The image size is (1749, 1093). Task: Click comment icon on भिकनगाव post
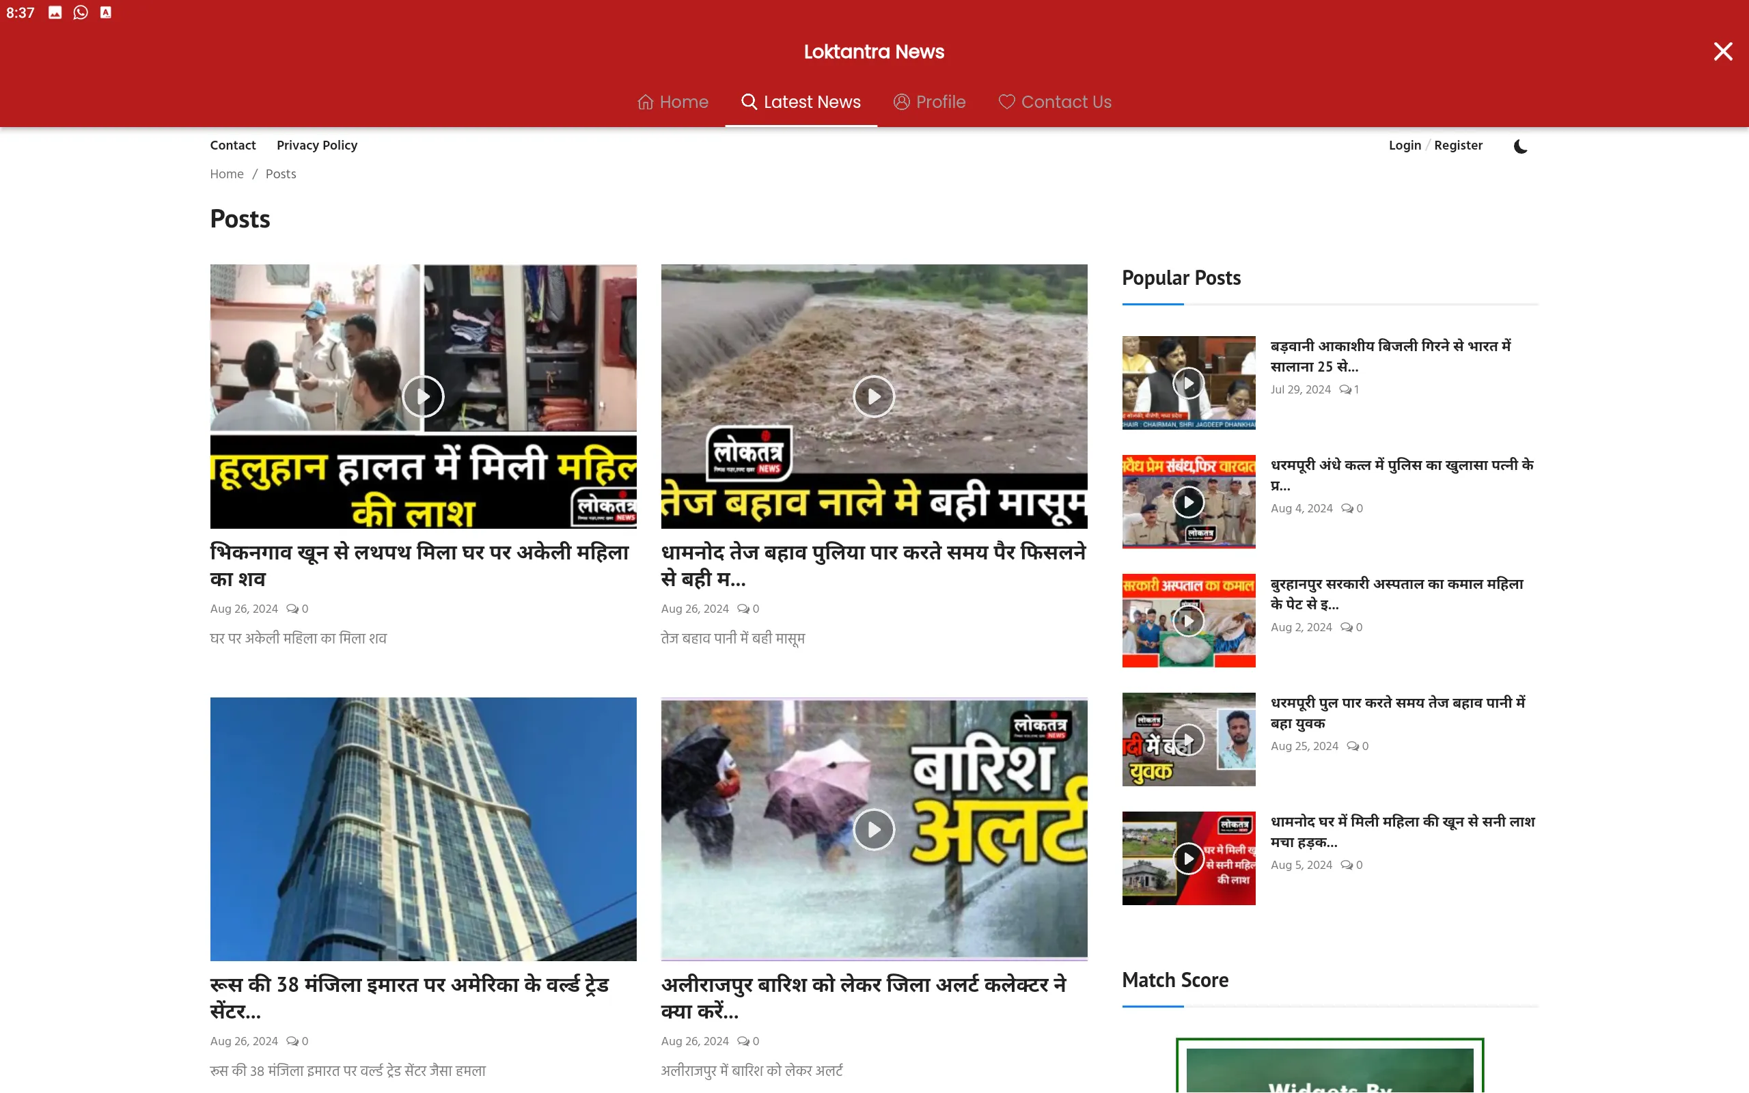pos(292,609)
